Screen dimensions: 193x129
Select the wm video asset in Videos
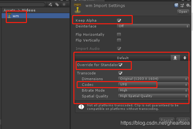36,16
